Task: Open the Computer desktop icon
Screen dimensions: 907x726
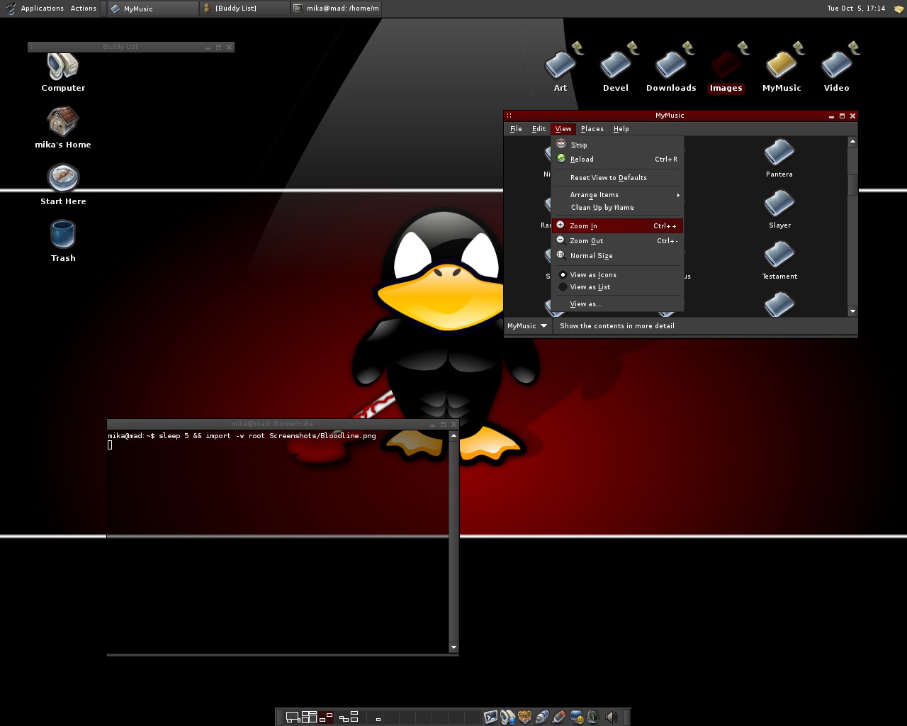Action: [63, 71]
